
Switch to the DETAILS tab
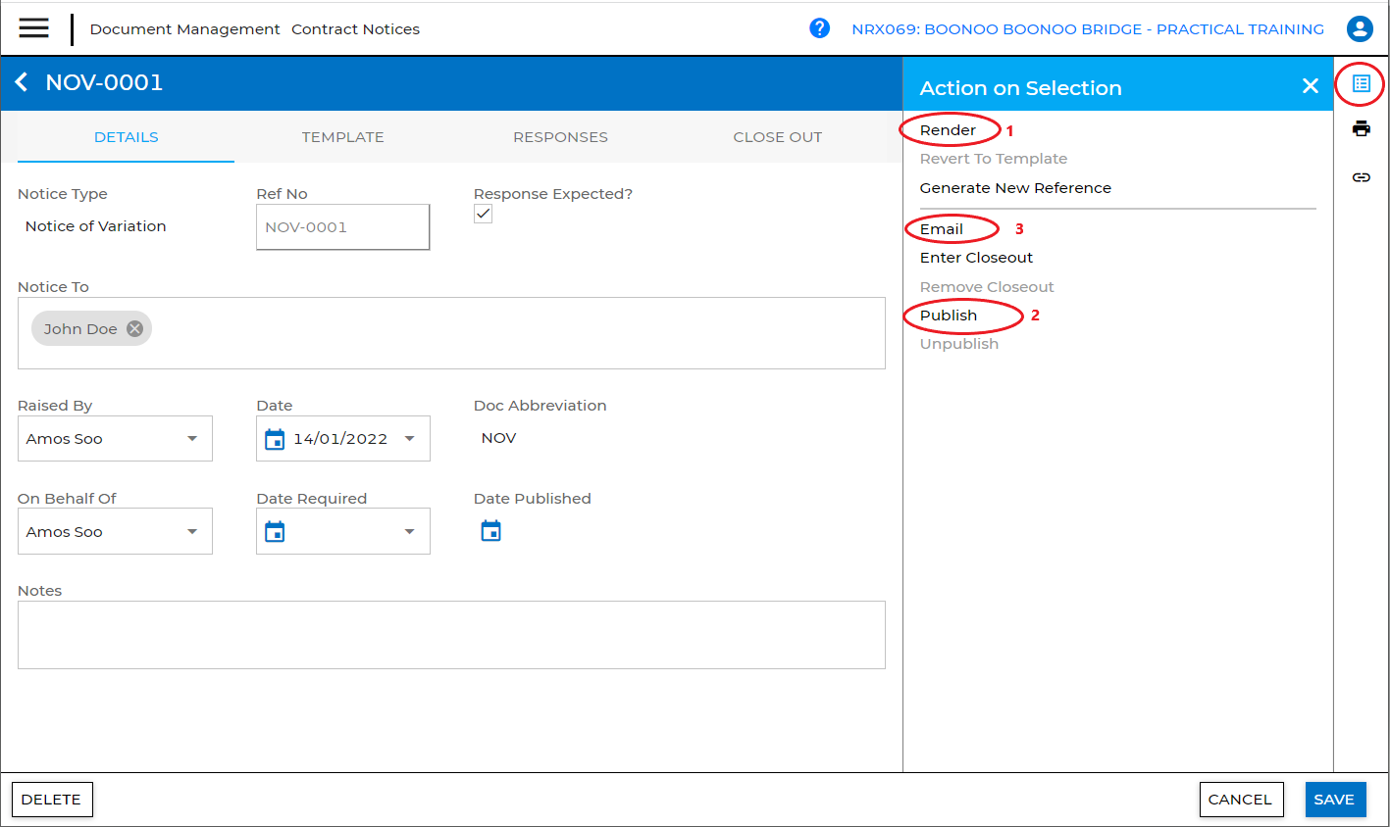coord(127,137)
